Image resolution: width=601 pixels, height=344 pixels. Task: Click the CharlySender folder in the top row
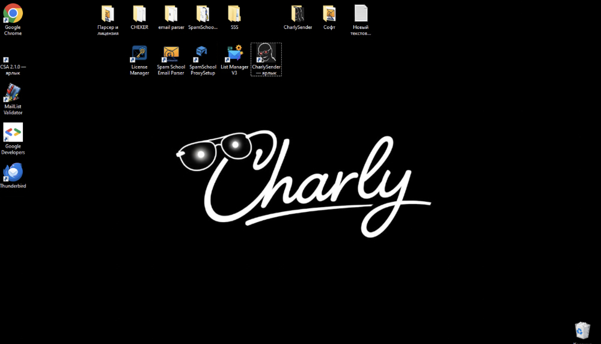[x=297, y=14]
